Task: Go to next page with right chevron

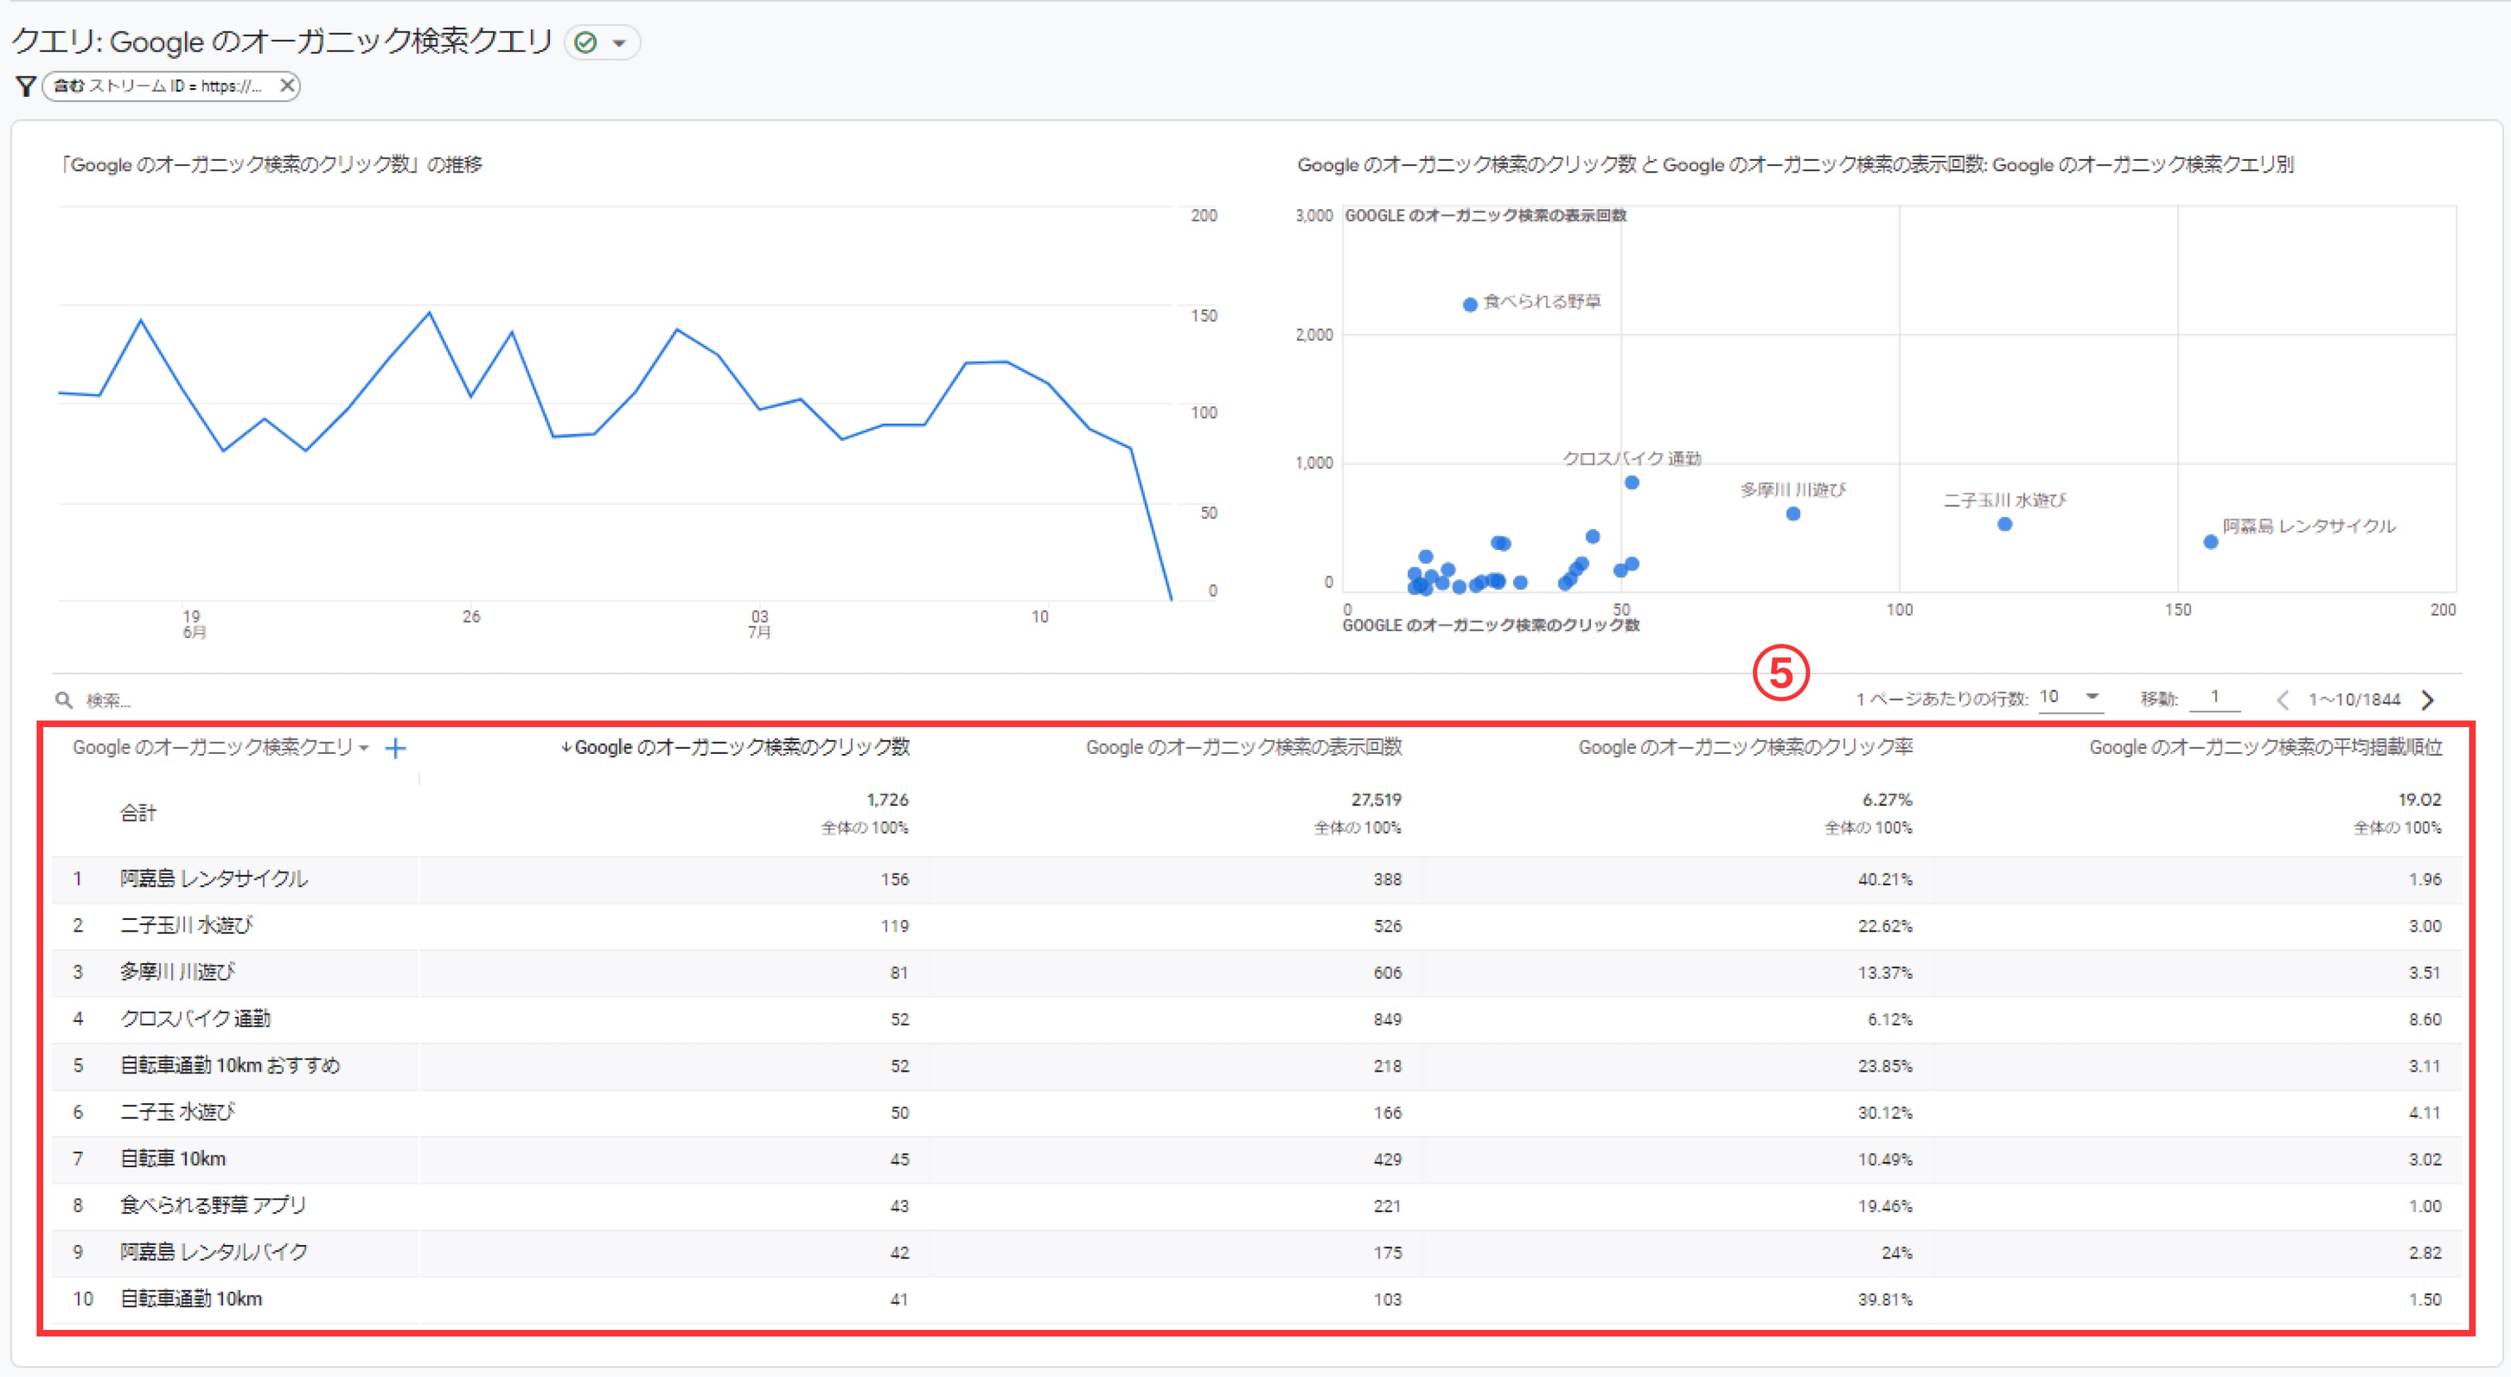Action: (x=2428, y=700)
